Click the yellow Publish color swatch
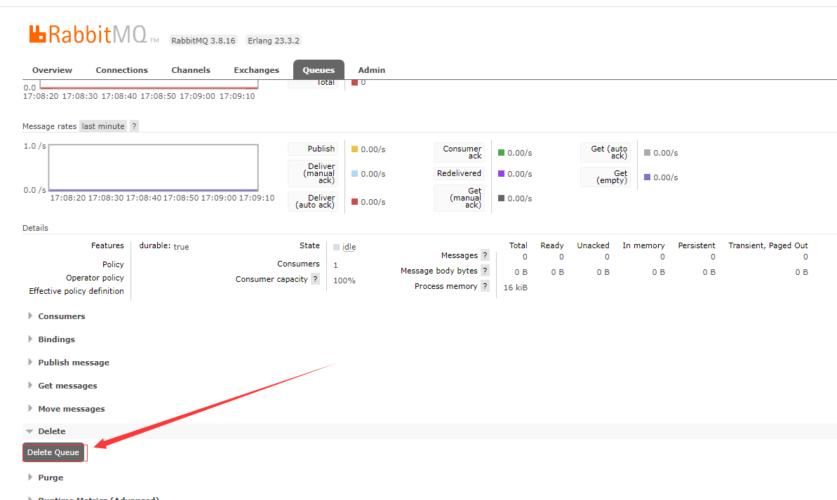 coord(354,149)
